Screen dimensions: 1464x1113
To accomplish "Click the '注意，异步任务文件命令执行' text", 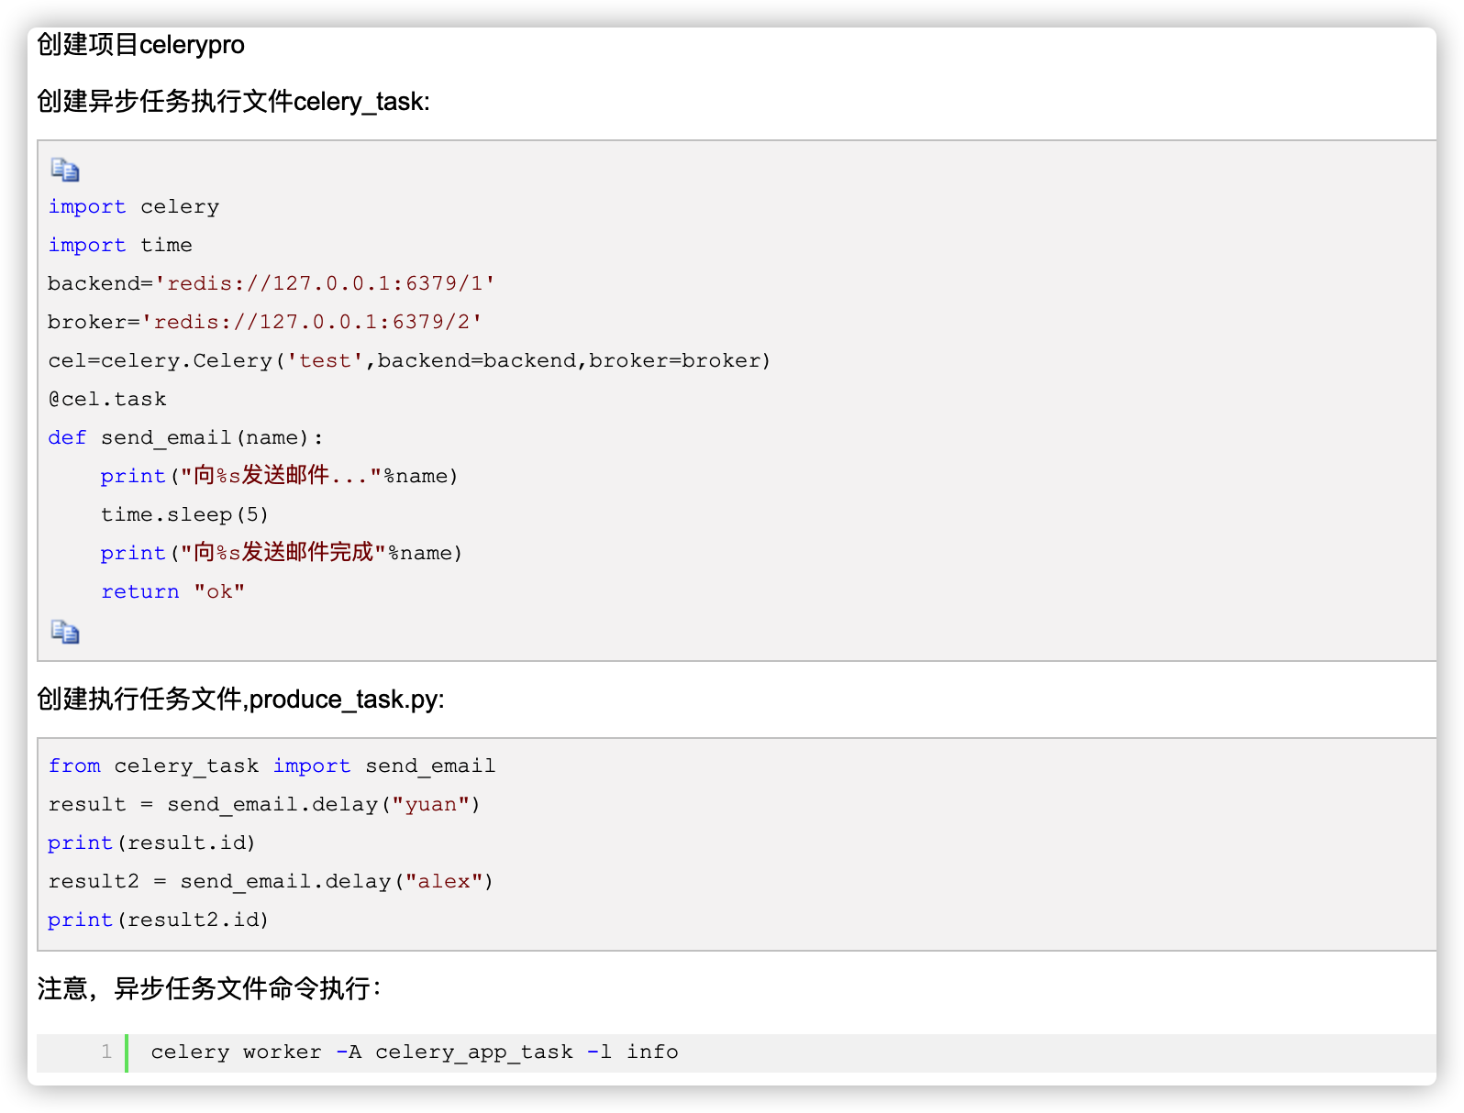I will click(x=209, y=988).
